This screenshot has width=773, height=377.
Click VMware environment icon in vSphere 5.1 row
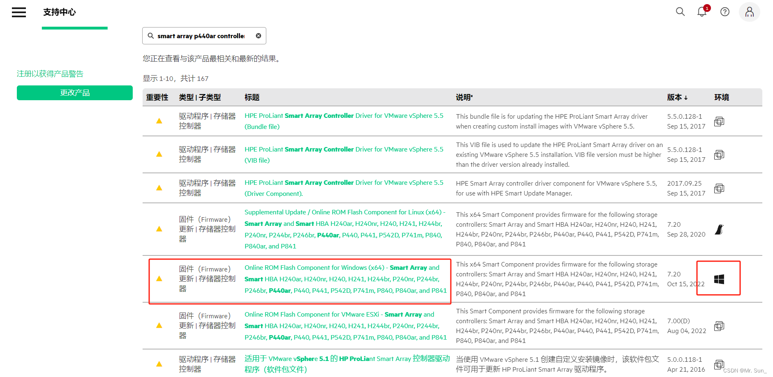pos(719,365)
